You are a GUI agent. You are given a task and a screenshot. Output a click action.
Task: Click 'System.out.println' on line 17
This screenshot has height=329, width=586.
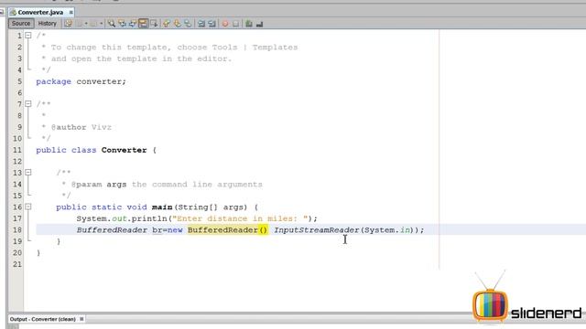[122, 218]
